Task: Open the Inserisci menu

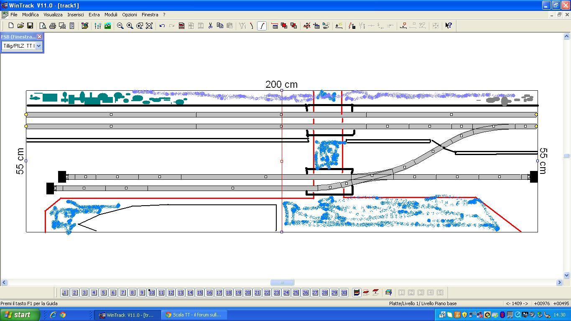Action: click(x=76, y=15)
